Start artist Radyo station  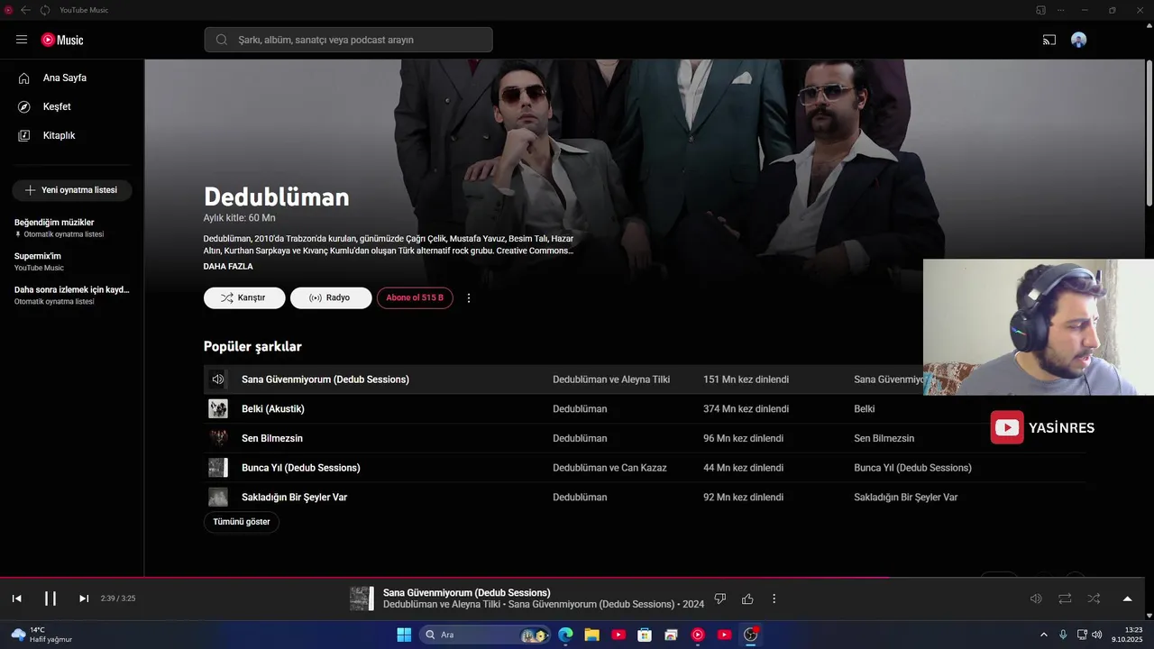(x=331, y=297)
